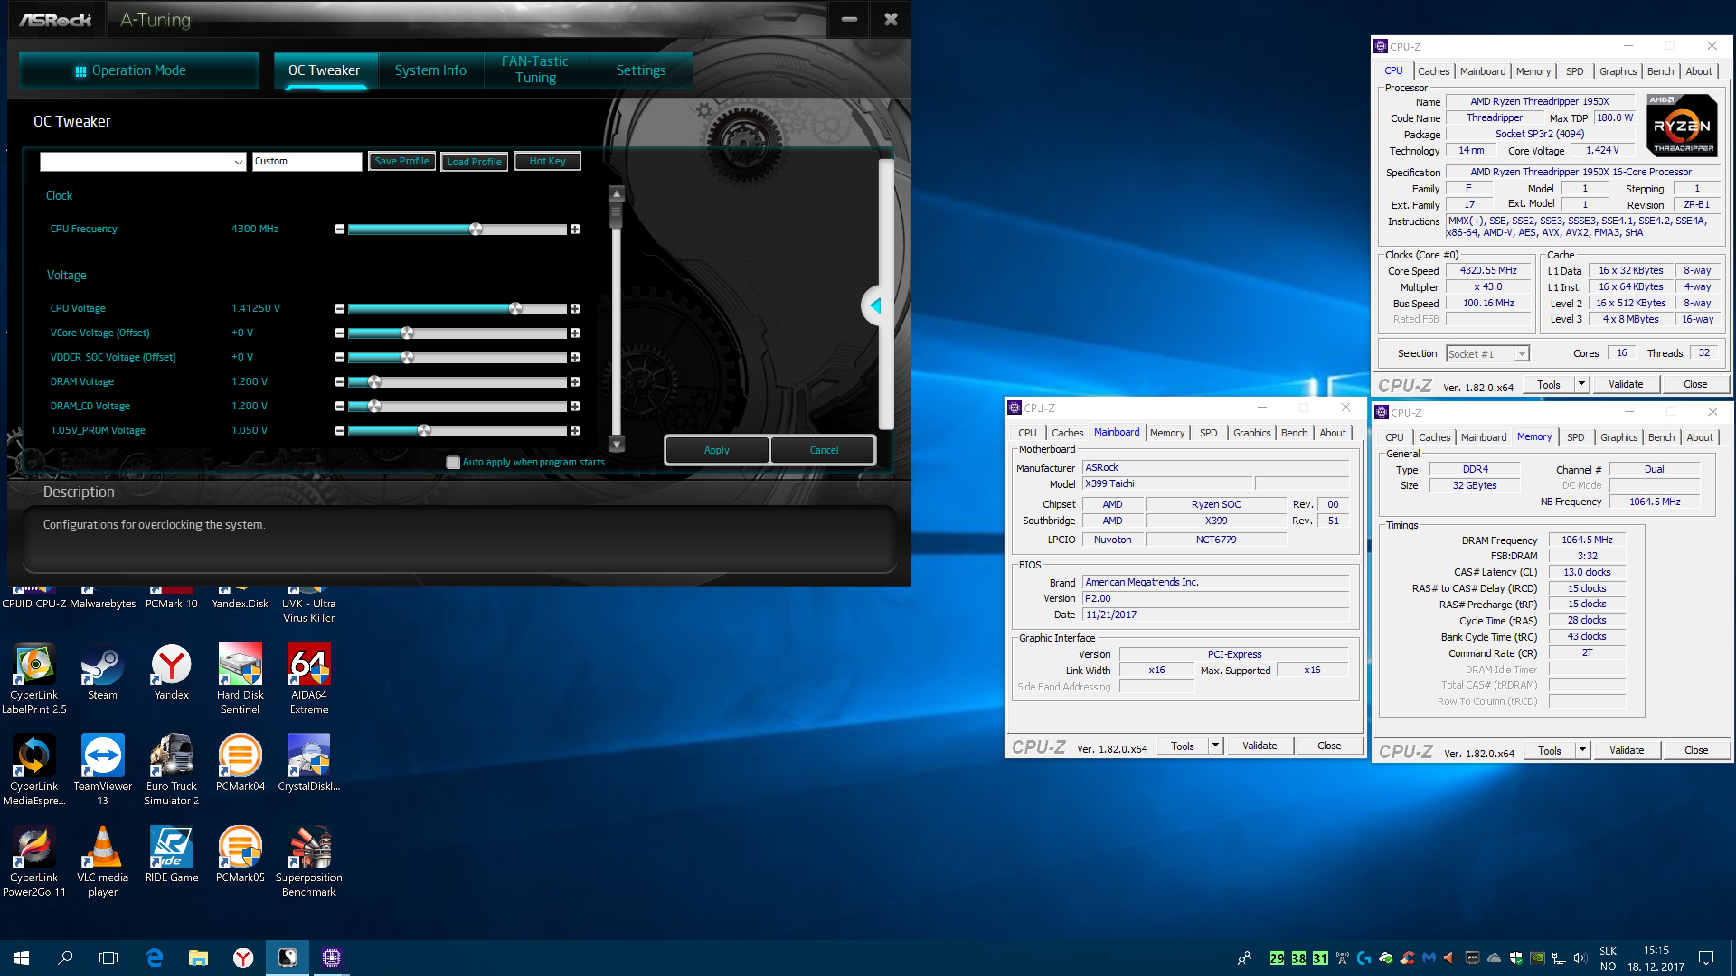This screenshot has width=1736, height=976.
Task: Open SPD tab in CPU-Z Memory window
Action: [x=1575, y=437]
